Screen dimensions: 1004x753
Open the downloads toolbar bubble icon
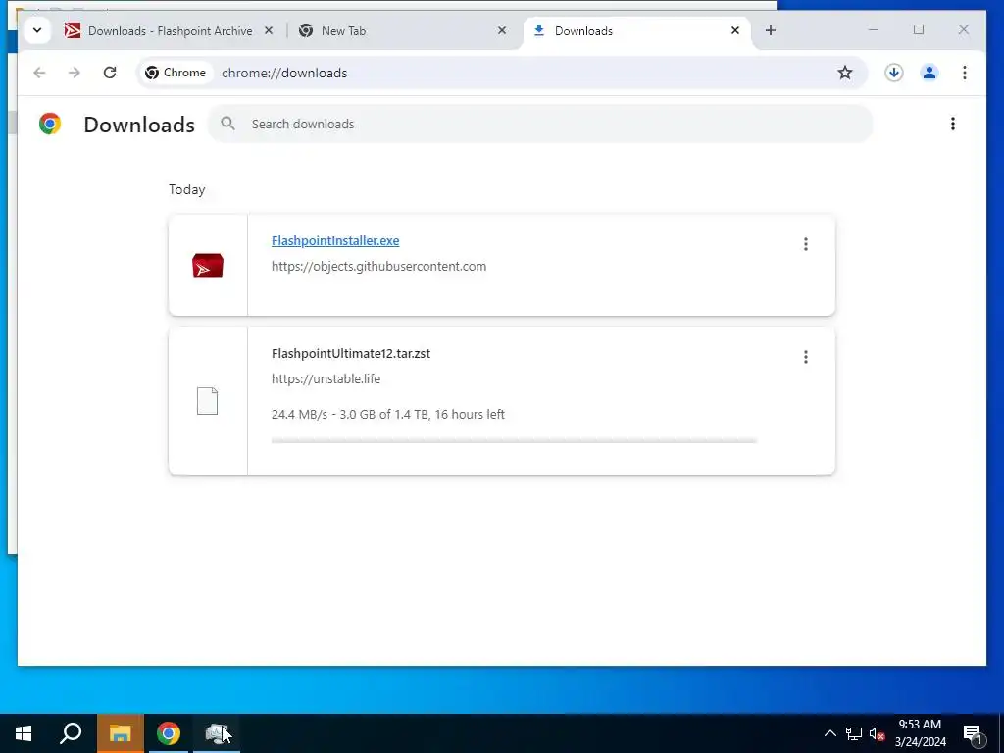point(894,73)
